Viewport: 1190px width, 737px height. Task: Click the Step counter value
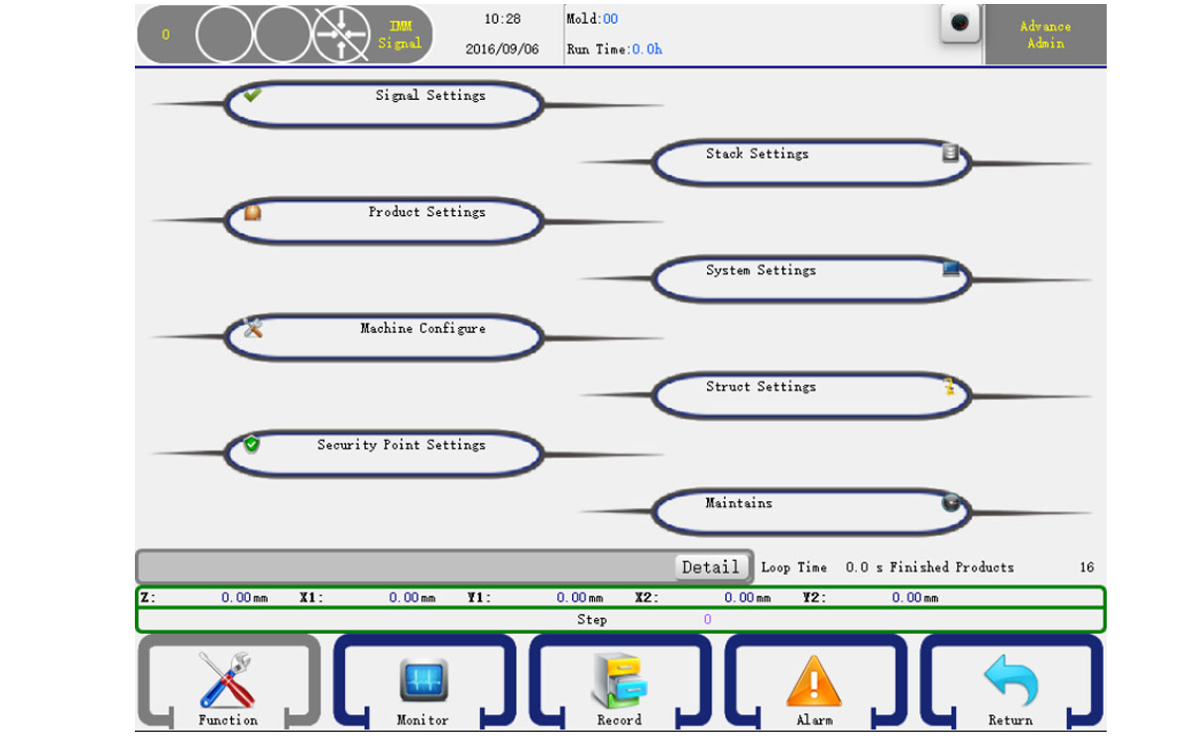707,620
